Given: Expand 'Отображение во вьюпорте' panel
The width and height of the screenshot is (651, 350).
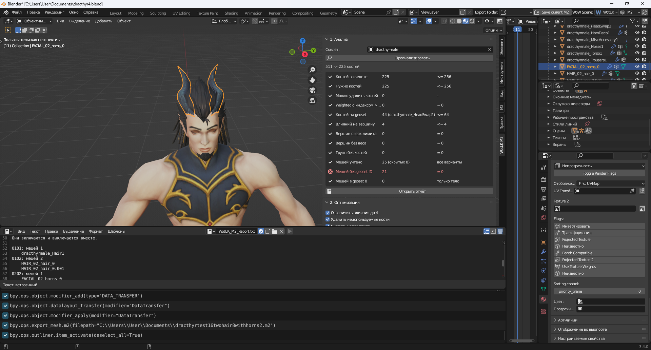Looking at the screenshot, I should point(555,329).
